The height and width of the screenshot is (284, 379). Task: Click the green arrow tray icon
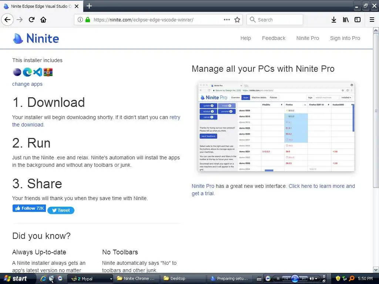345,278
